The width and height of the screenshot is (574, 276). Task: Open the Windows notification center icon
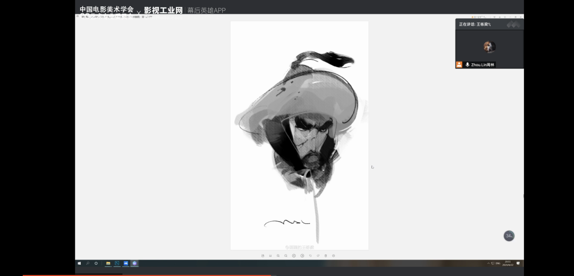pyautogui.click(x=518, y=263)
